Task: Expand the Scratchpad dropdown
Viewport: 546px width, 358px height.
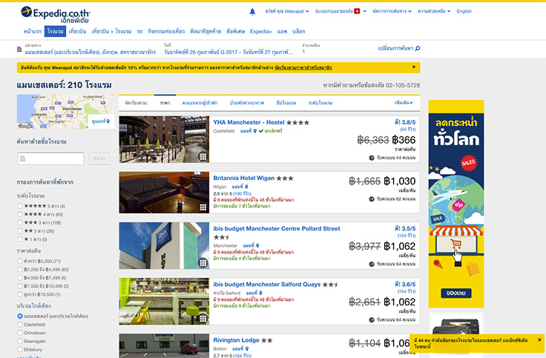Action: [364, 11]
